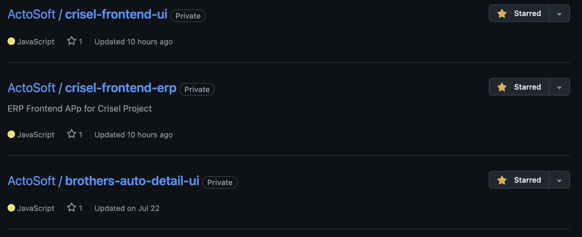Click the JavaScript language dot for brothers-auto-detail-ui
Screen dimensions: 582x237
[x=11, y=208]
